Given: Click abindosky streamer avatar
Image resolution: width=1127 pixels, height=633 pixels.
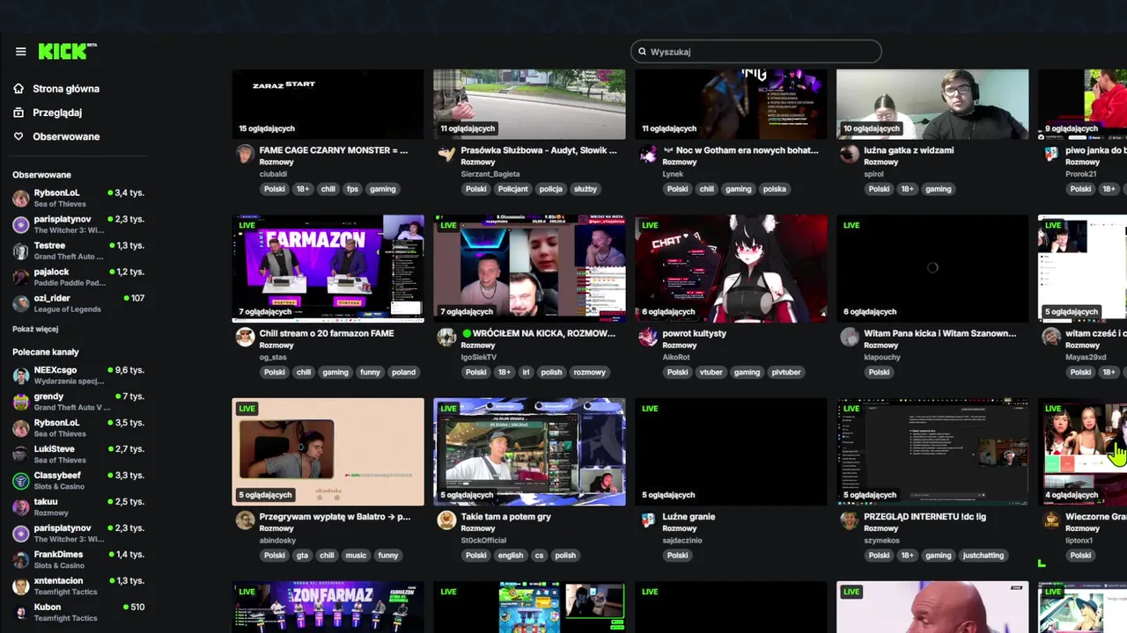Looking at the screenshot, I should (x=245, y=520).
